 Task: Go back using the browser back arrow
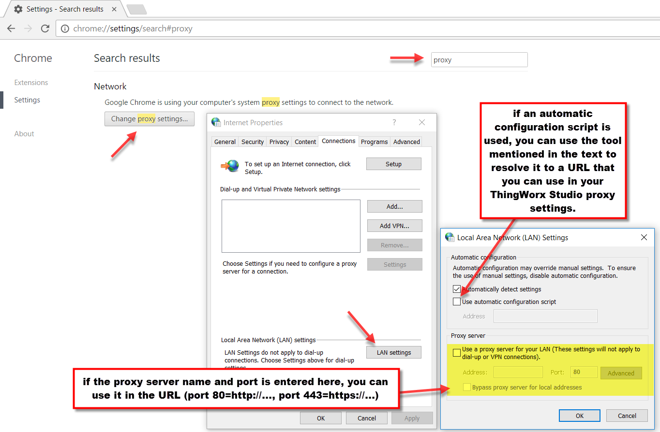click(x=11, y=29)
